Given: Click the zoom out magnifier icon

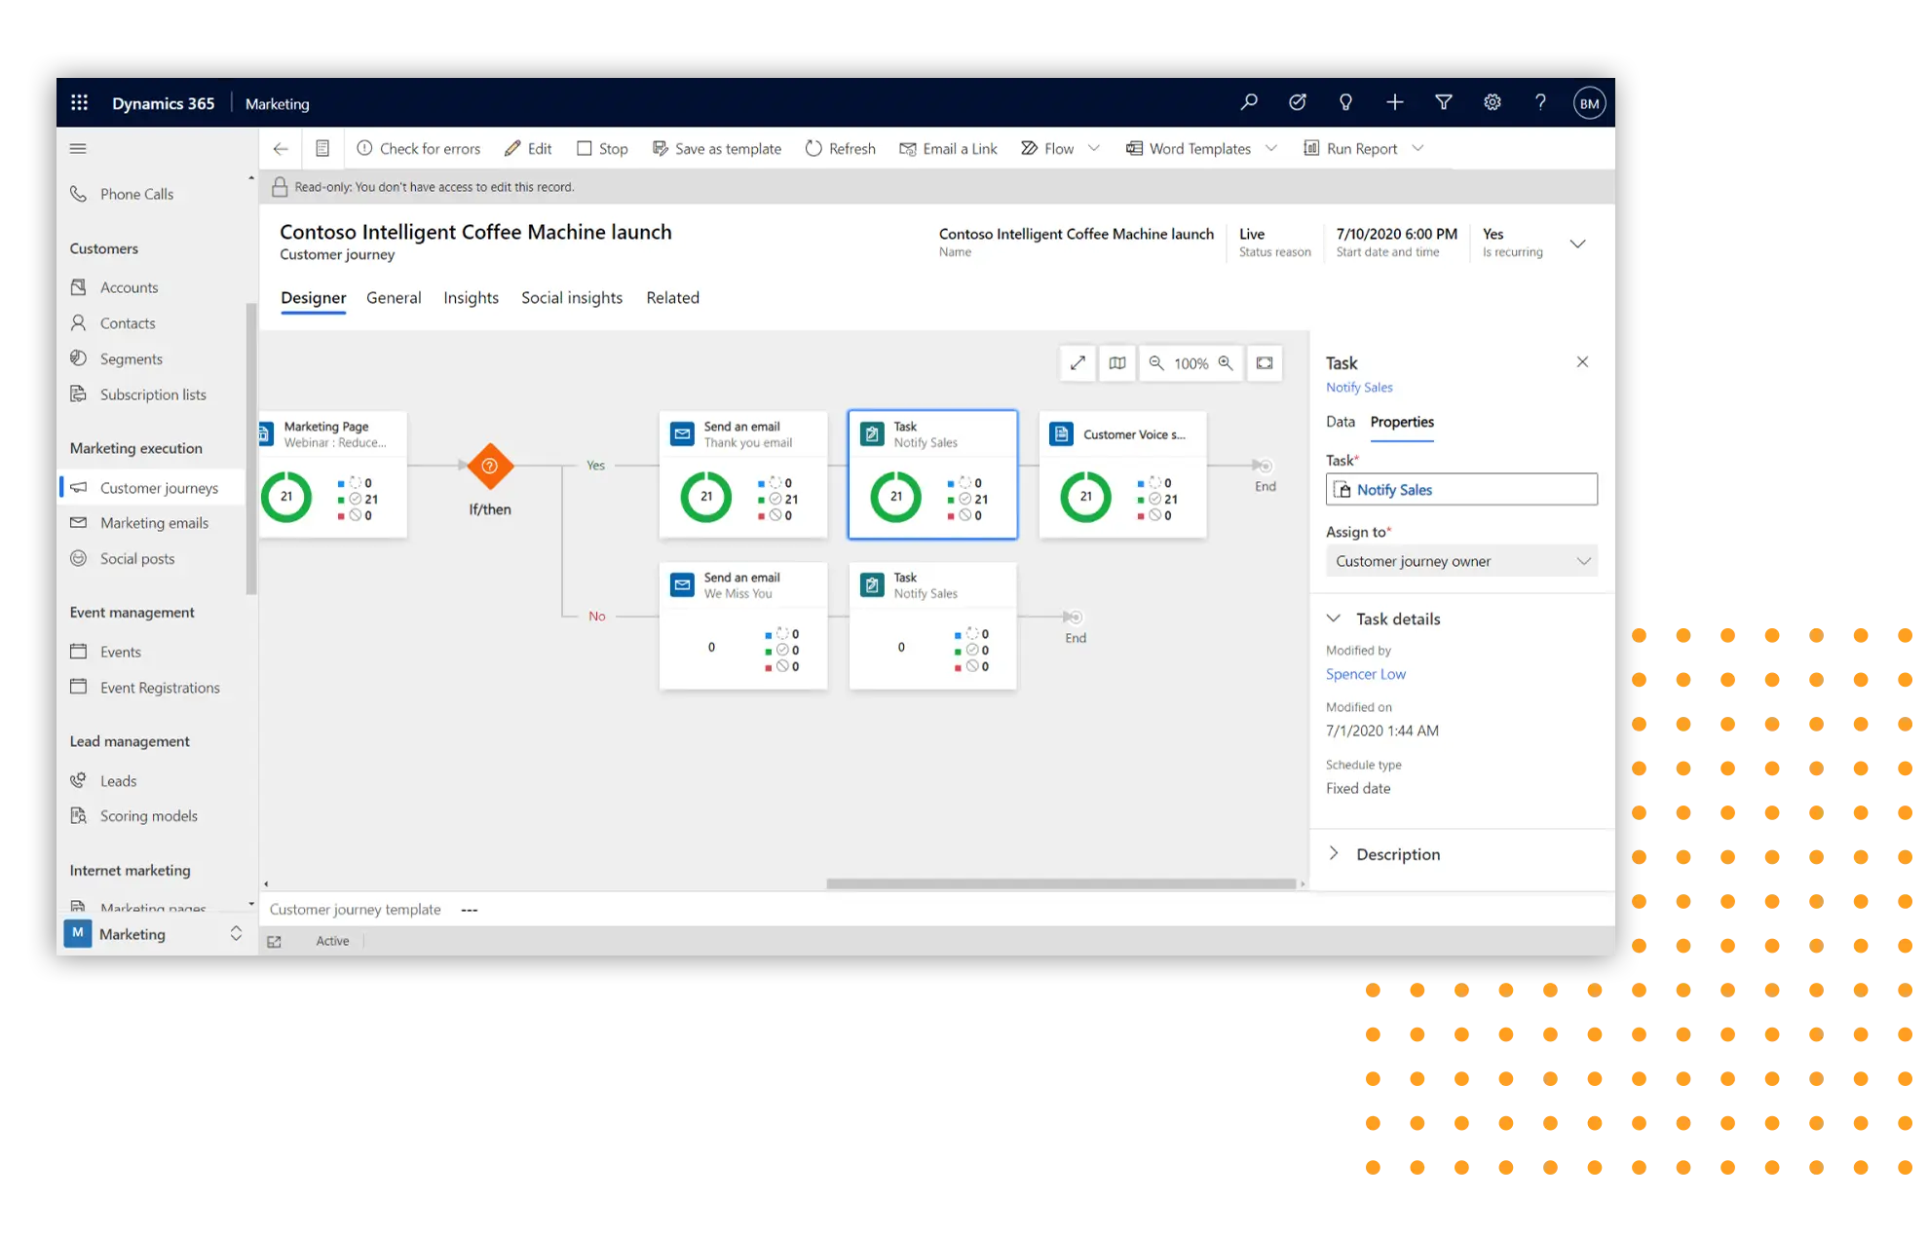Looking at the screenshot, I should (1156, 363).
